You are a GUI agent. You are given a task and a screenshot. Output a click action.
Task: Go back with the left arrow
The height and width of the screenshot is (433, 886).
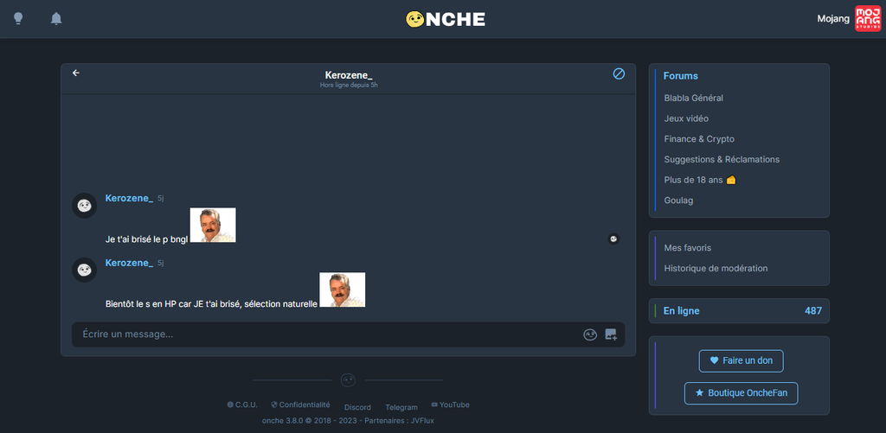click(76, 73)
